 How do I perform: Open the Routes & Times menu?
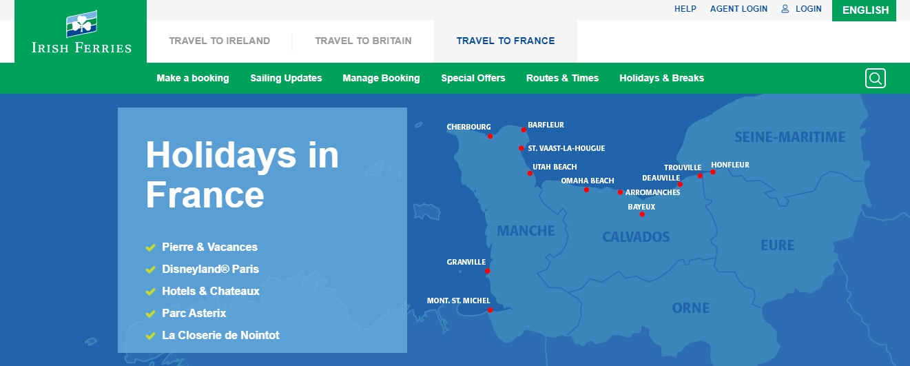(x=562, y=78)
